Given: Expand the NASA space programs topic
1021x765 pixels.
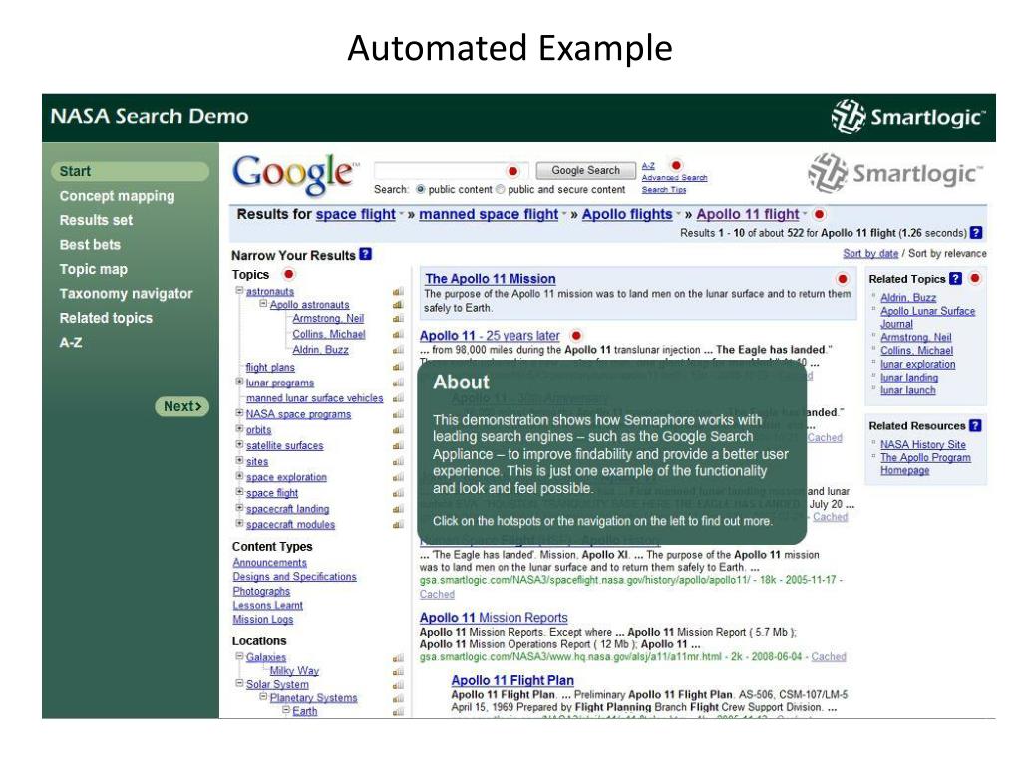Looking at the screenshot, I should coord(239,413).
